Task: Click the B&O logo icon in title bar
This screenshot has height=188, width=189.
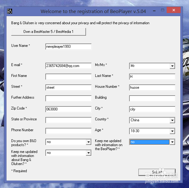Action: click(x=10, y=11)
